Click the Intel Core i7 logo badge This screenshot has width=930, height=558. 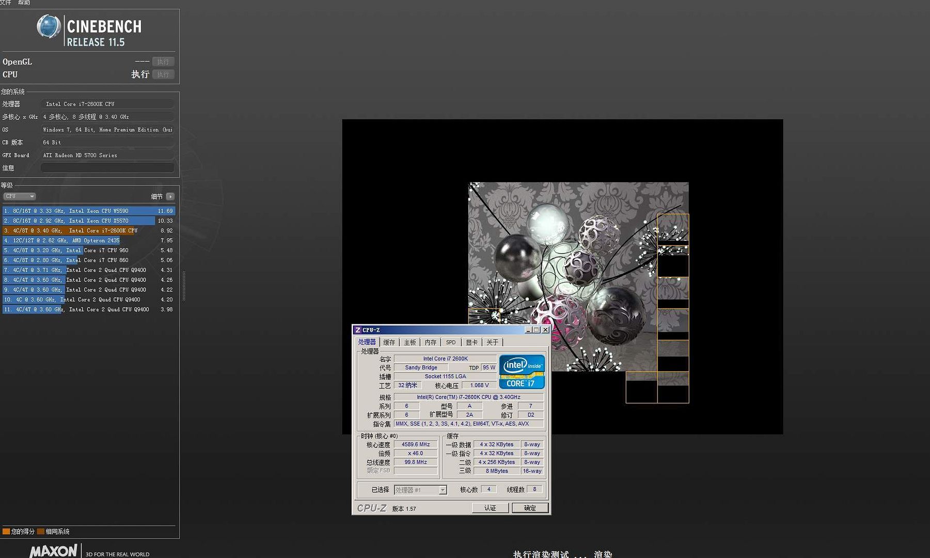[x=522, y=371]
